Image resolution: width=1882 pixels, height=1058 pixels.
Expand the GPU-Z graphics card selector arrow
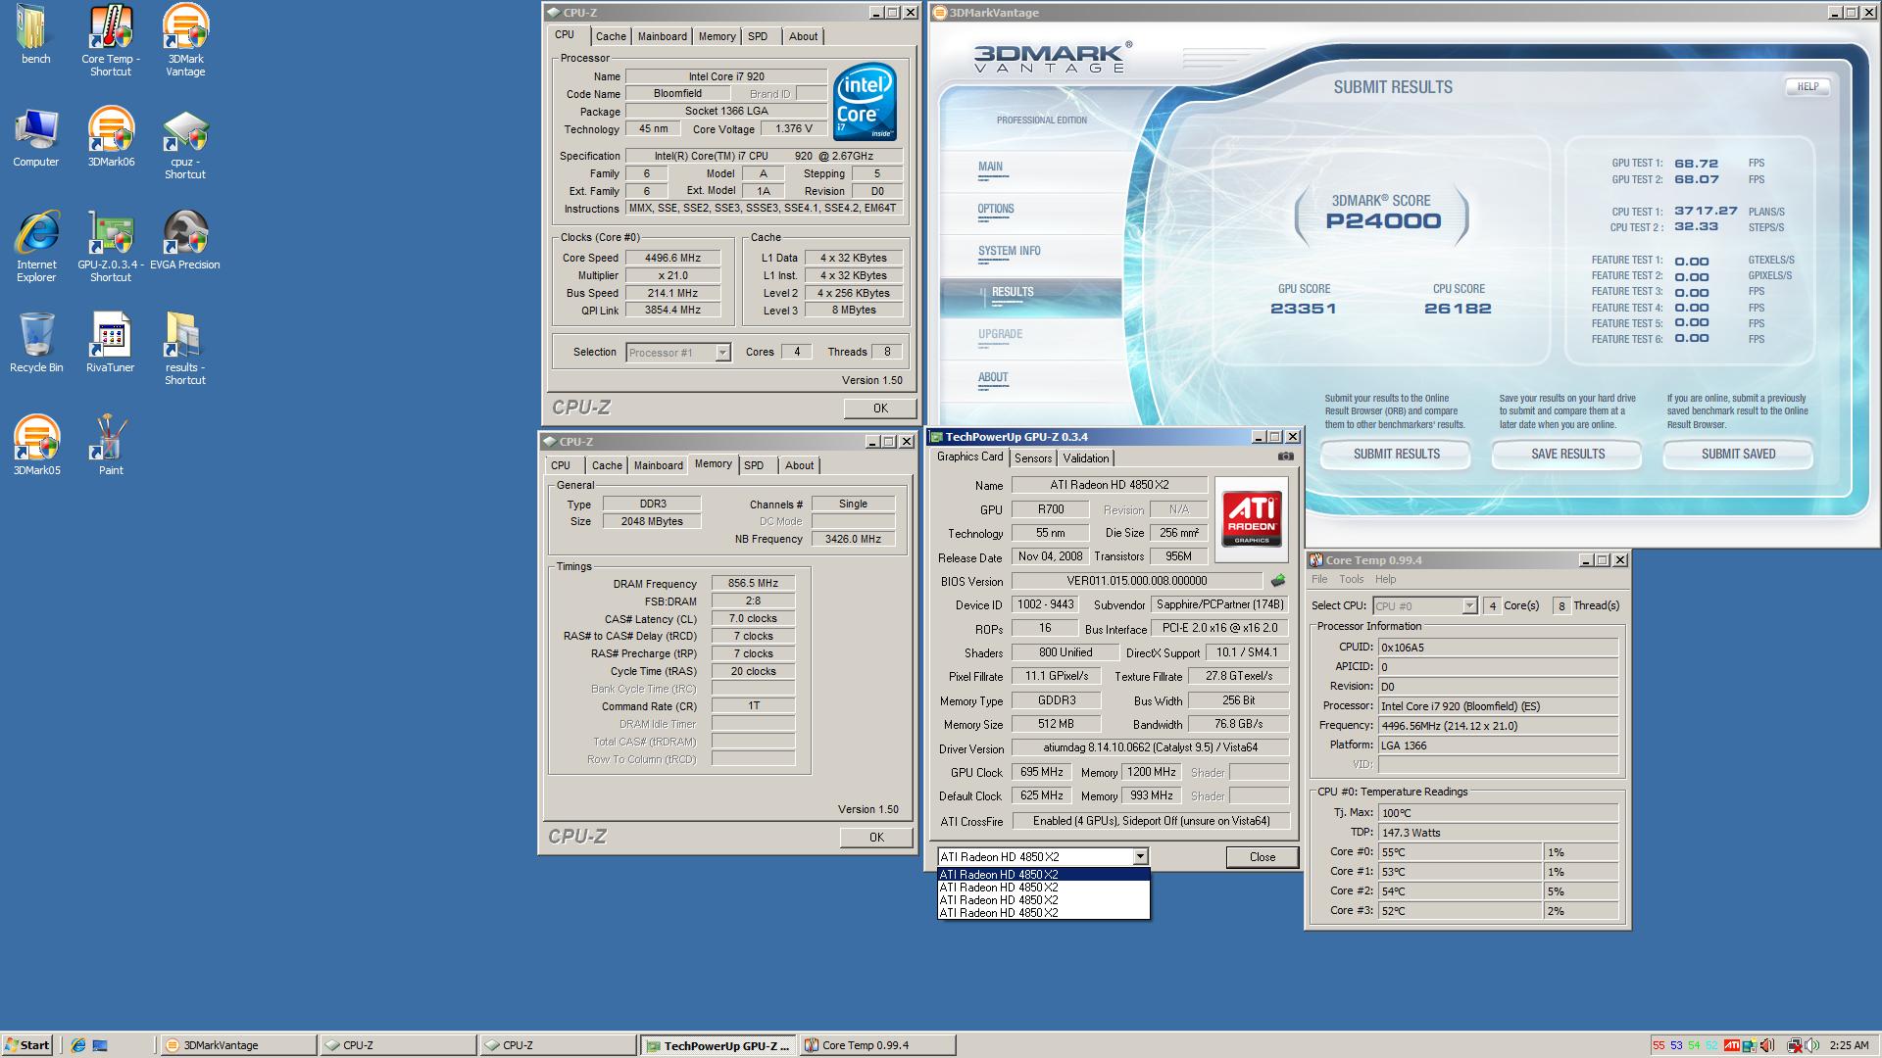click(x=1140, y=857)
